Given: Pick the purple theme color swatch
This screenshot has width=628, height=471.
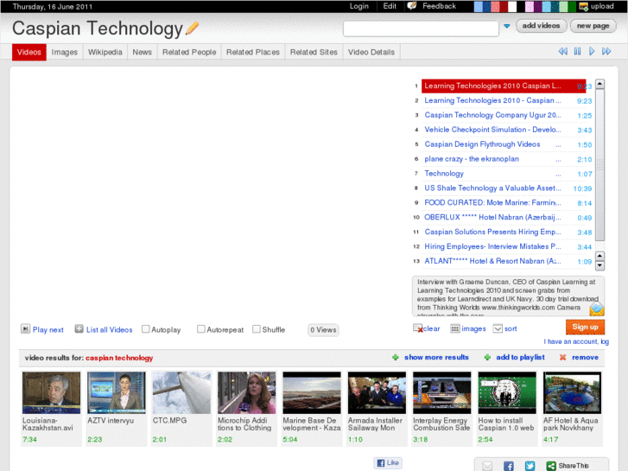Looking at the screenshot, I should pyautogui.click(x=538, y=6).
